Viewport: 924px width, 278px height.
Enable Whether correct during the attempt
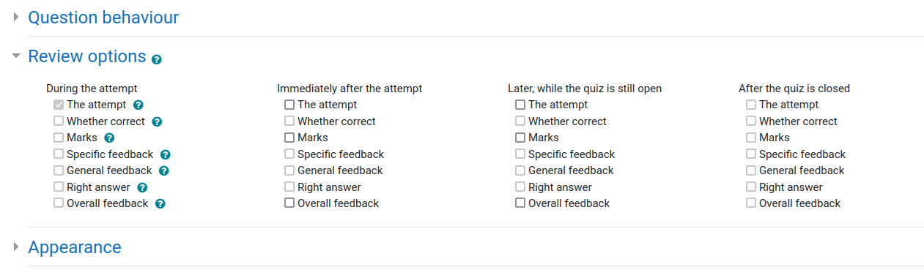click(x=59, y=121)
